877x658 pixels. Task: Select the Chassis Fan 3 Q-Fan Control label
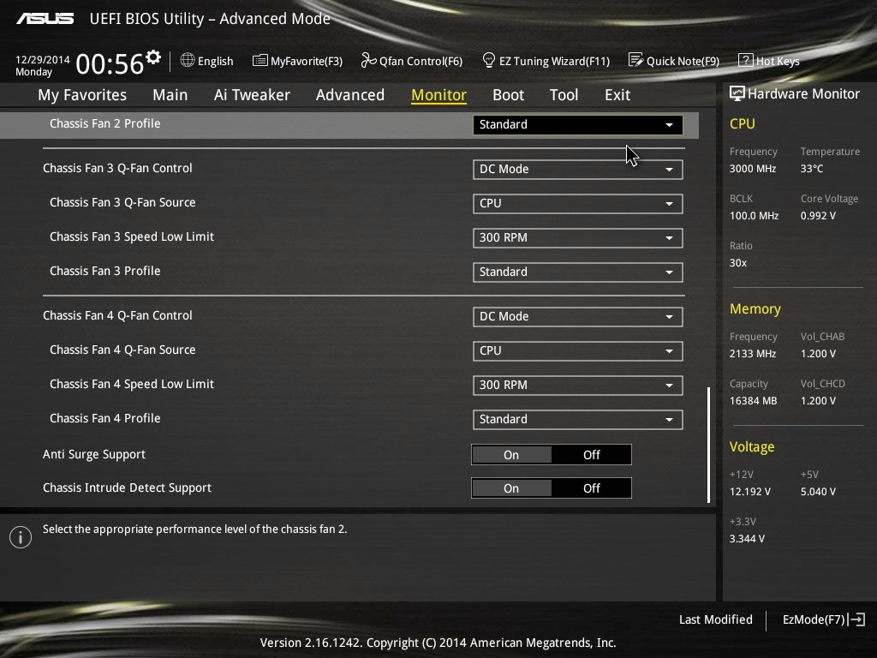click(117, 169)
